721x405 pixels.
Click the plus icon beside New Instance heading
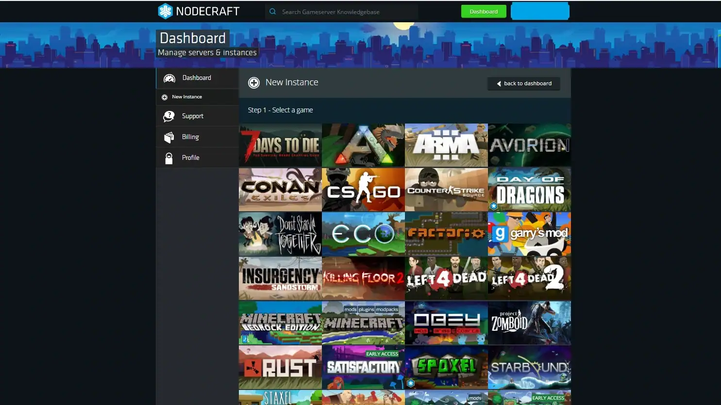pos(254,83)
